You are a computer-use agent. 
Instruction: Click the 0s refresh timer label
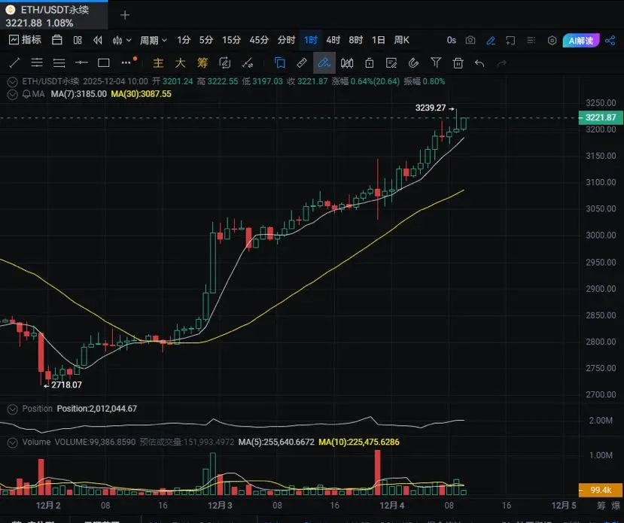[452, 40]
